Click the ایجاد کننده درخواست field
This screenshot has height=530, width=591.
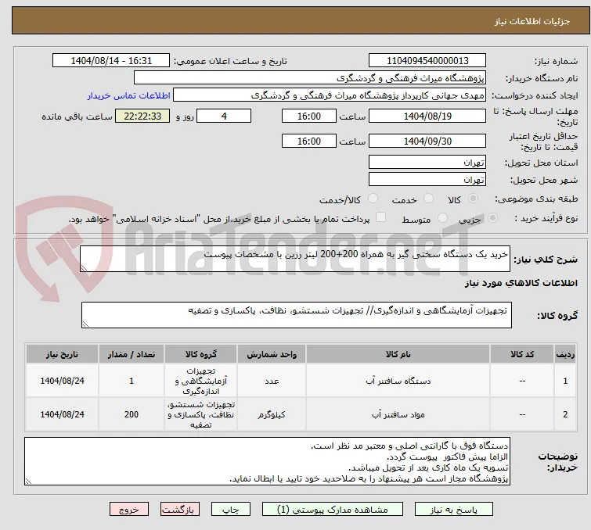330,95
